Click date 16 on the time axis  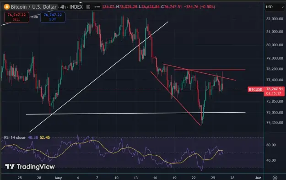[x=155, y=178]
